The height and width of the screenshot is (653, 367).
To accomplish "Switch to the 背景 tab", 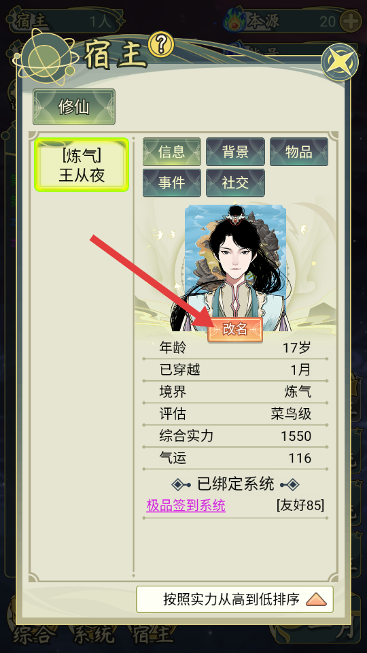I will [x=235, y=152].
